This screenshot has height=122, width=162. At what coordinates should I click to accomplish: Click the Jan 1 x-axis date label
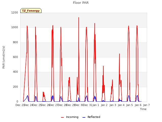pos(96,105)
